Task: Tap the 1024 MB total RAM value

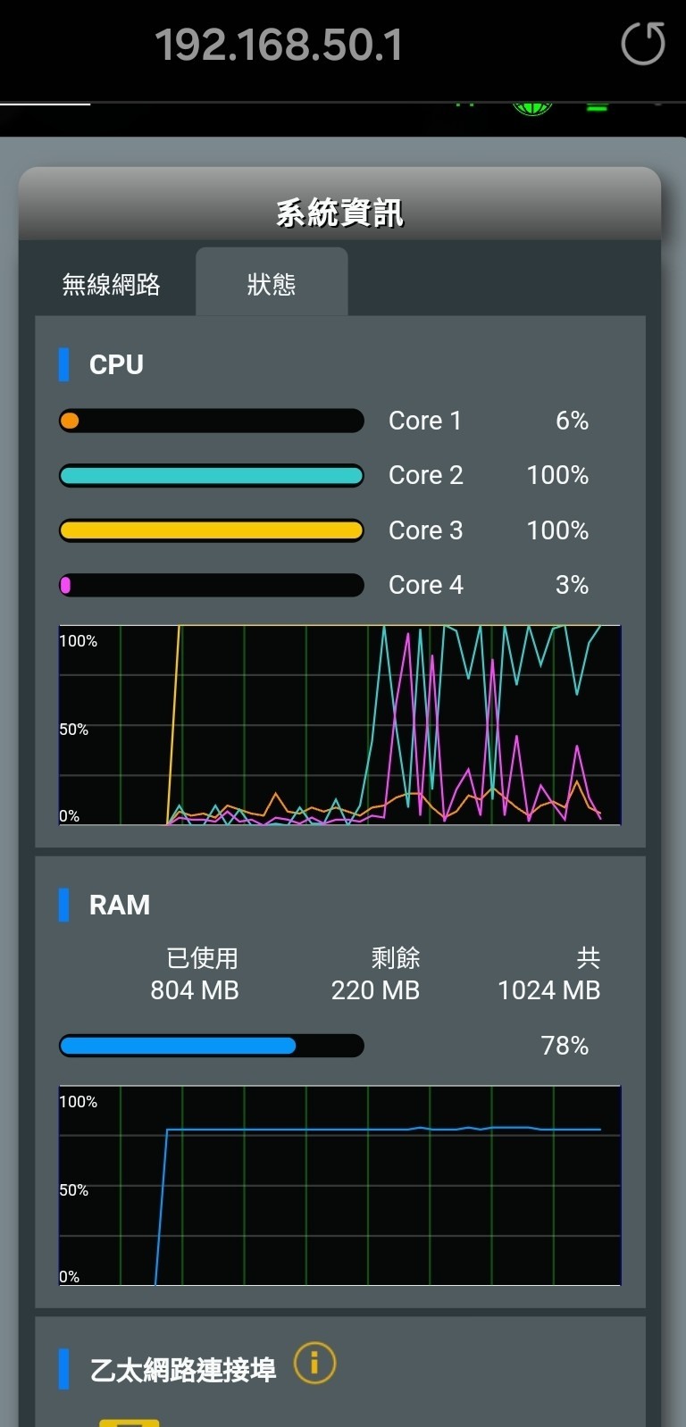Action: pyautogui.click(x=548, y=989)
